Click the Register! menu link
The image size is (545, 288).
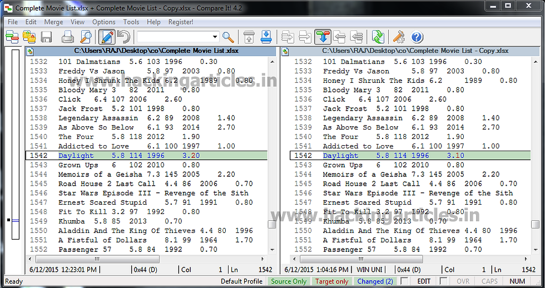click(181, 22)
